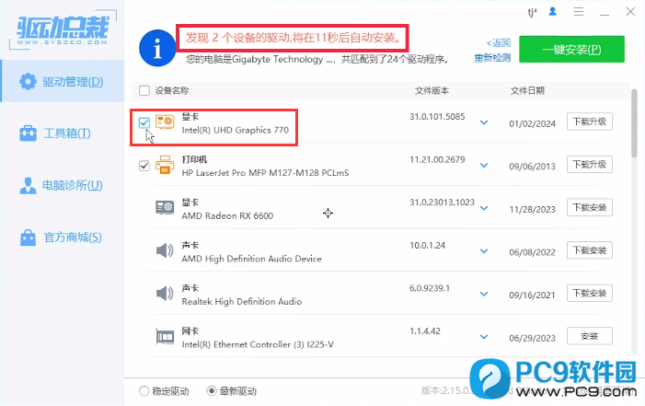Click the driver list vertical scrollbar
Image resolution: width=645 pixels, height=406 pixels.
click(x=634, y=123)
